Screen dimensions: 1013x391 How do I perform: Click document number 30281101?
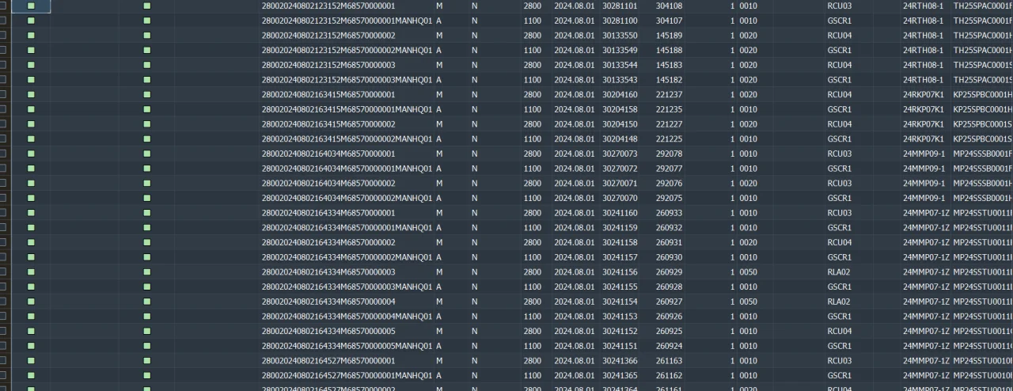620,6
